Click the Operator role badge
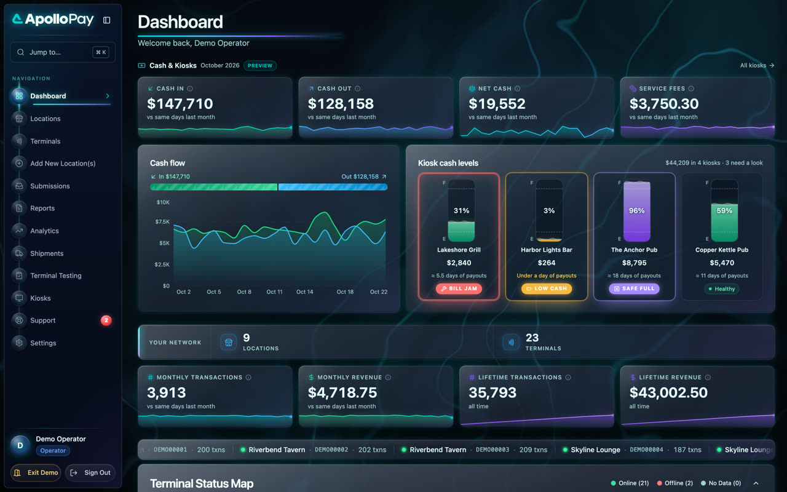The height and width of the screenshot is (492, 787). click(x=53, y=451)
